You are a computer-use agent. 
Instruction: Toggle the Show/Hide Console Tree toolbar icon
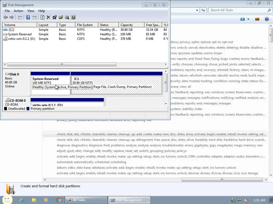pyautogui.click(x=20, y=17)
